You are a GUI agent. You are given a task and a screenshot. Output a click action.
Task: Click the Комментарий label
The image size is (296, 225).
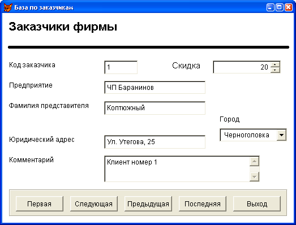pos(31,160)
